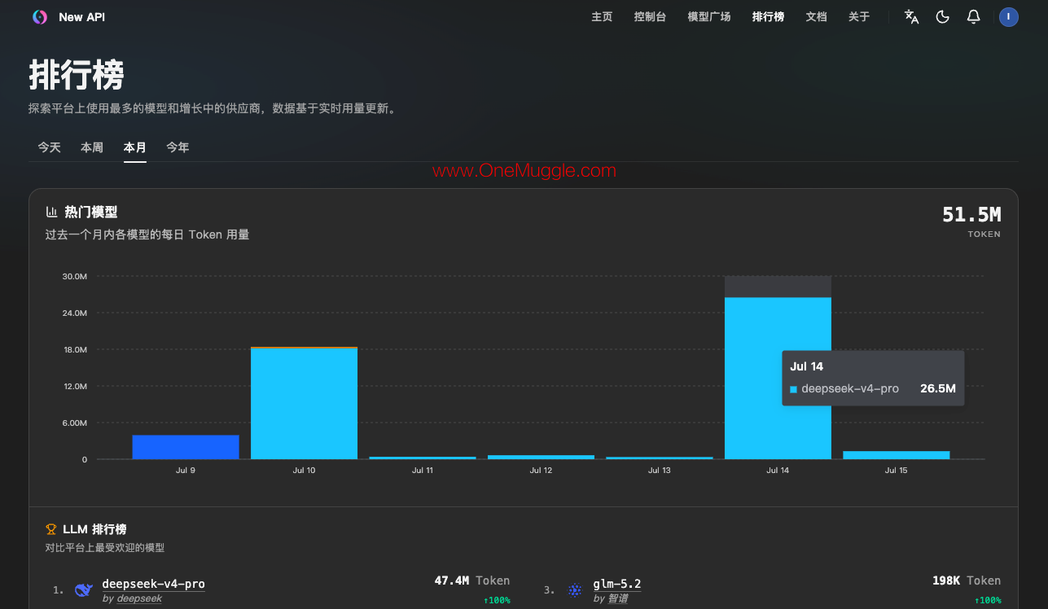Viewport: 1048px width, 609px height.
Task: Open the 智谱 provider link
Action: point(618,598)
